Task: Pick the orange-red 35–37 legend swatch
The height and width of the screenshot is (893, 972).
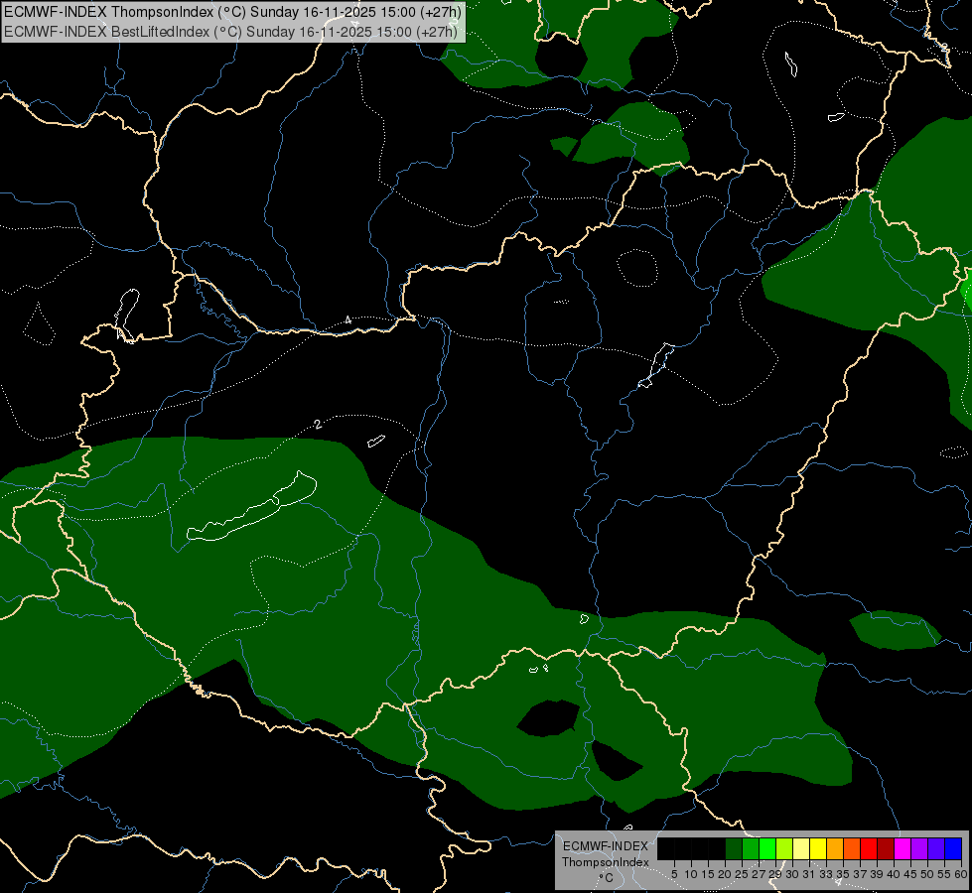Action: pyautogui.click(x=852, y=848)
